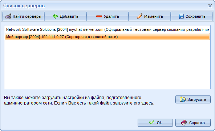Screen dimensions: 215x131
Task: Click the 'Найти серверы' search button
Action: click(x=23, y=16)
